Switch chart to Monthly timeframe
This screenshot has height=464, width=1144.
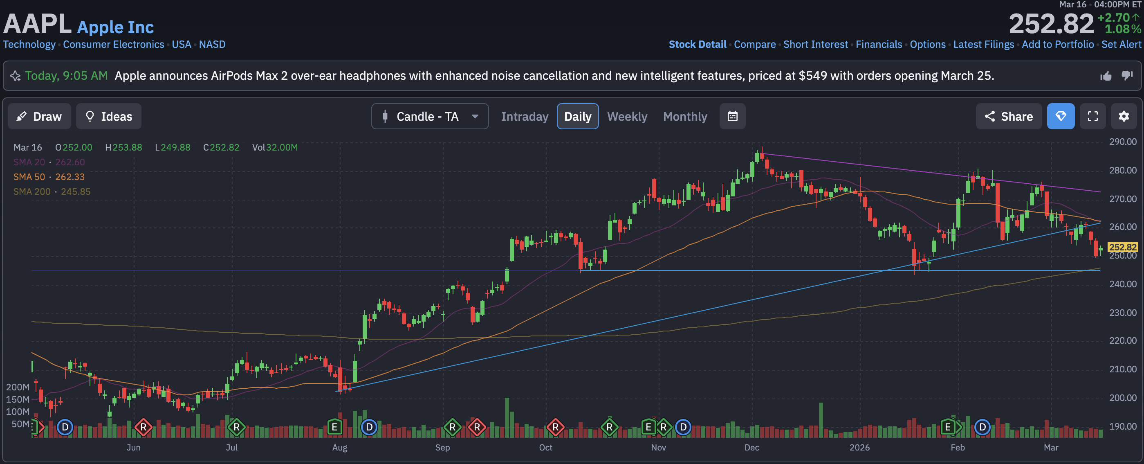coord(685,117)
